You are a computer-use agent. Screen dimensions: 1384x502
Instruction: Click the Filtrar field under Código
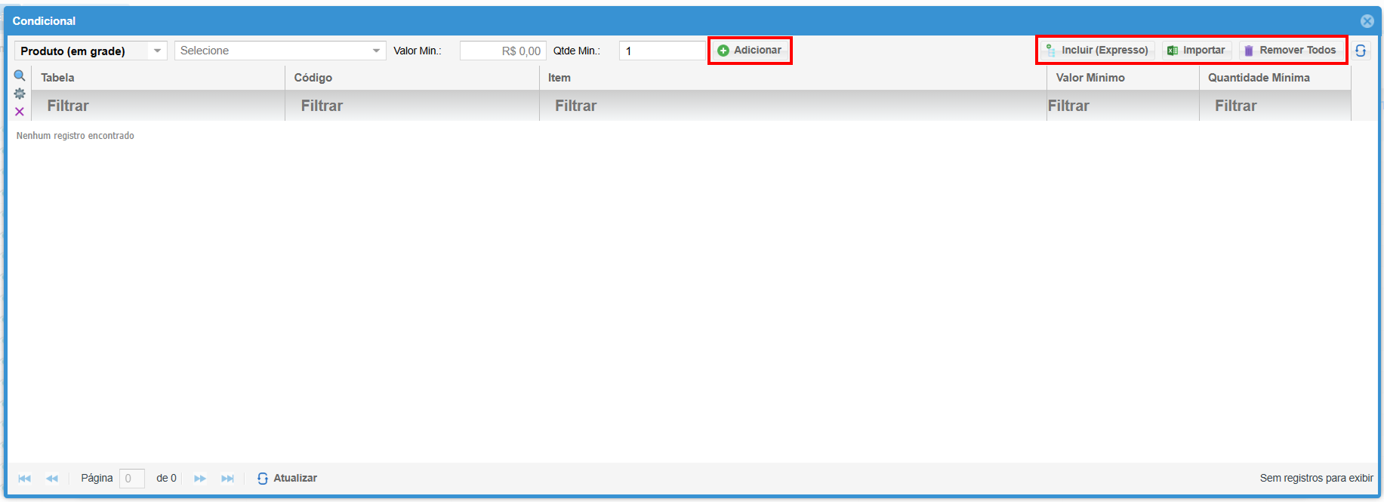pos(412,106)
